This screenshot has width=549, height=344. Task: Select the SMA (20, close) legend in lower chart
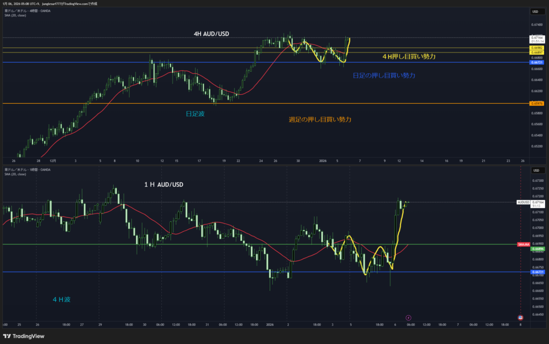coord(16,174)
